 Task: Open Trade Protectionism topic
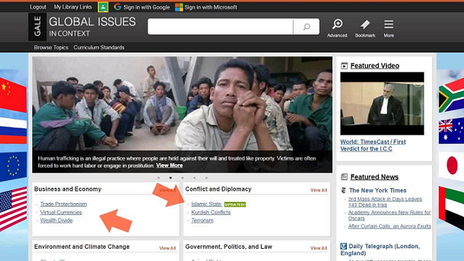point(63,204)
